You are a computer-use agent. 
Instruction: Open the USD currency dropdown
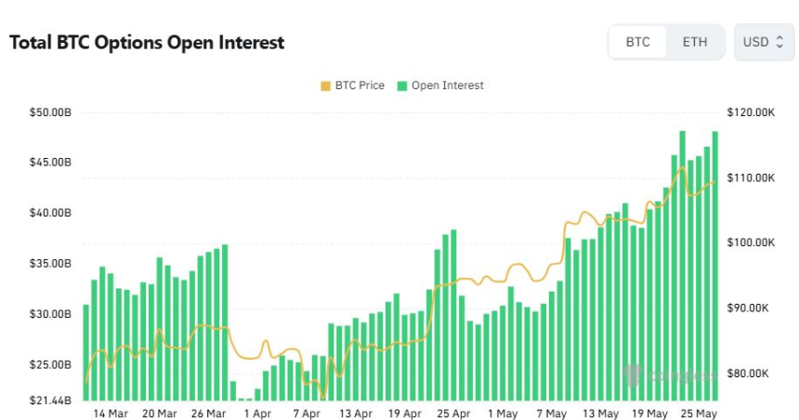[764, 42]
